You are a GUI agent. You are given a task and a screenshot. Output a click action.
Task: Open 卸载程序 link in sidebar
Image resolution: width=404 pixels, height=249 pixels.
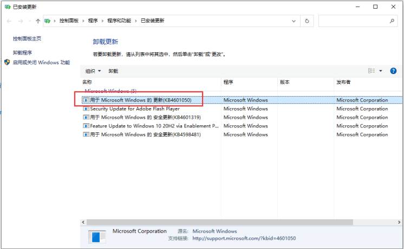point(22,53)
